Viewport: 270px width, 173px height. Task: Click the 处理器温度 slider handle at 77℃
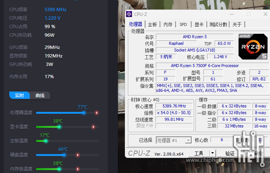[x=84, y=113]
